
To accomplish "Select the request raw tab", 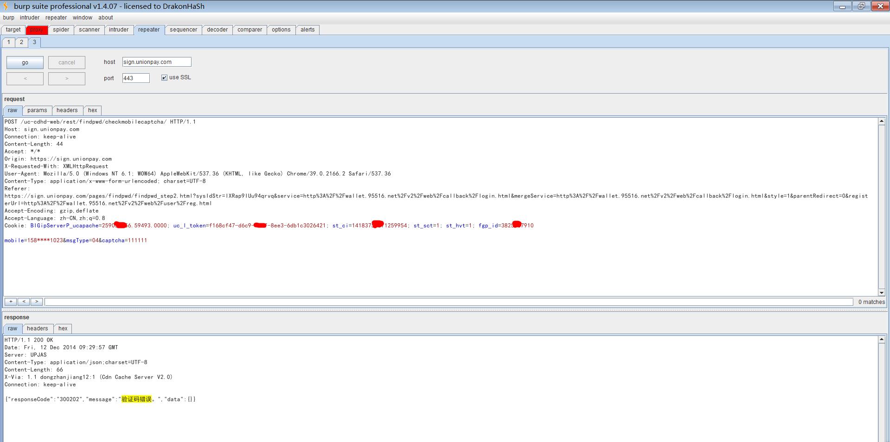I will click(13, 110).
